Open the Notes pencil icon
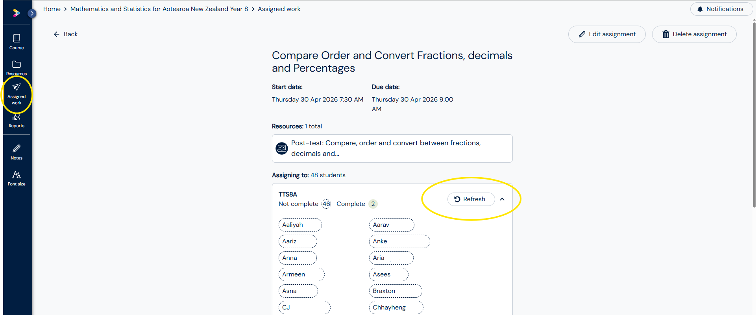 point(17,152)
